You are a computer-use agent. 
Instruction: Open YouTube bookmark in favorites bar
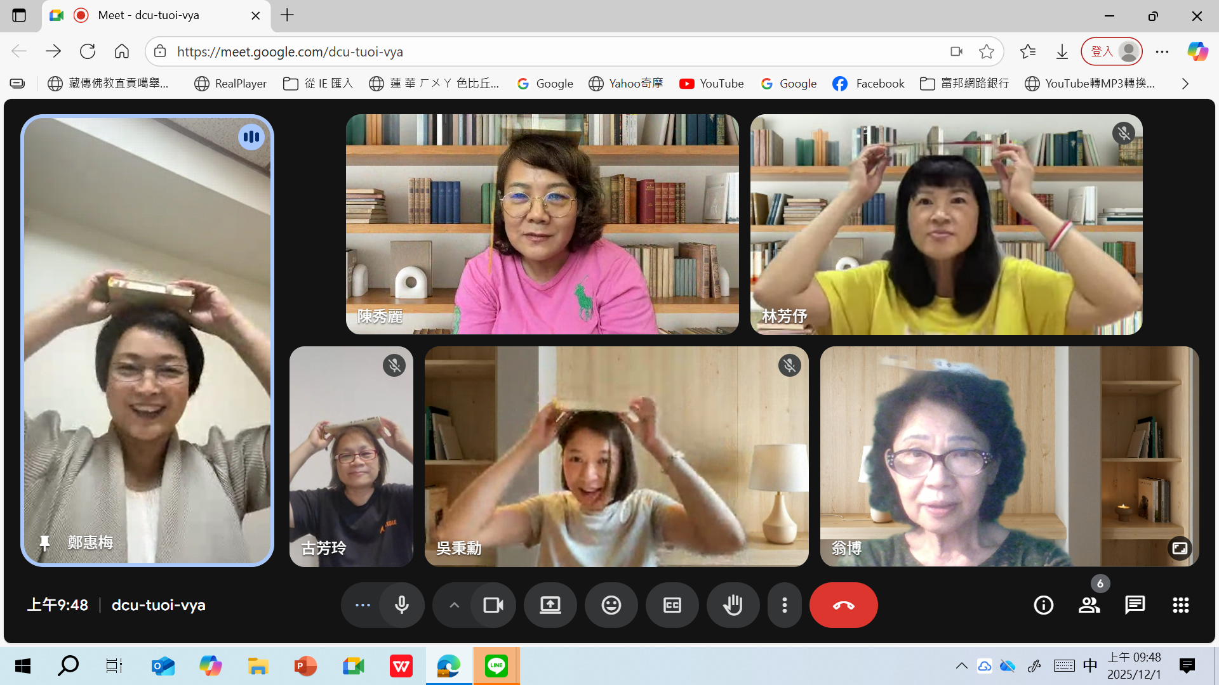click(711, 84)
